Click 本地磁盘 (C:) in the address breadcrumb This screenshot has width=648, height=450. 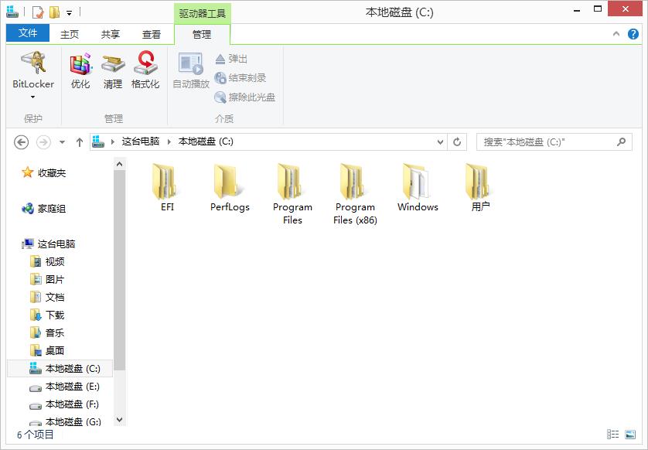click(x=206, y=141)
